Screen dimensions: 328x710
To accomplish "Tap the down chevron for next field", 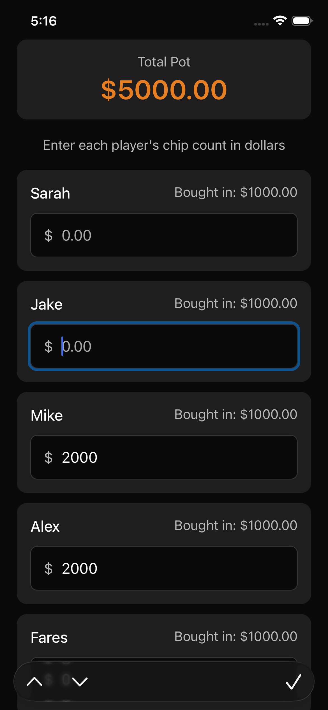I will pyautogui.click(x=80, y=681).
